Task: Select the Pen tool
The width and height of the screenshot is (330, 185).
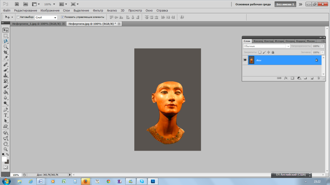Action: point(6,110)
